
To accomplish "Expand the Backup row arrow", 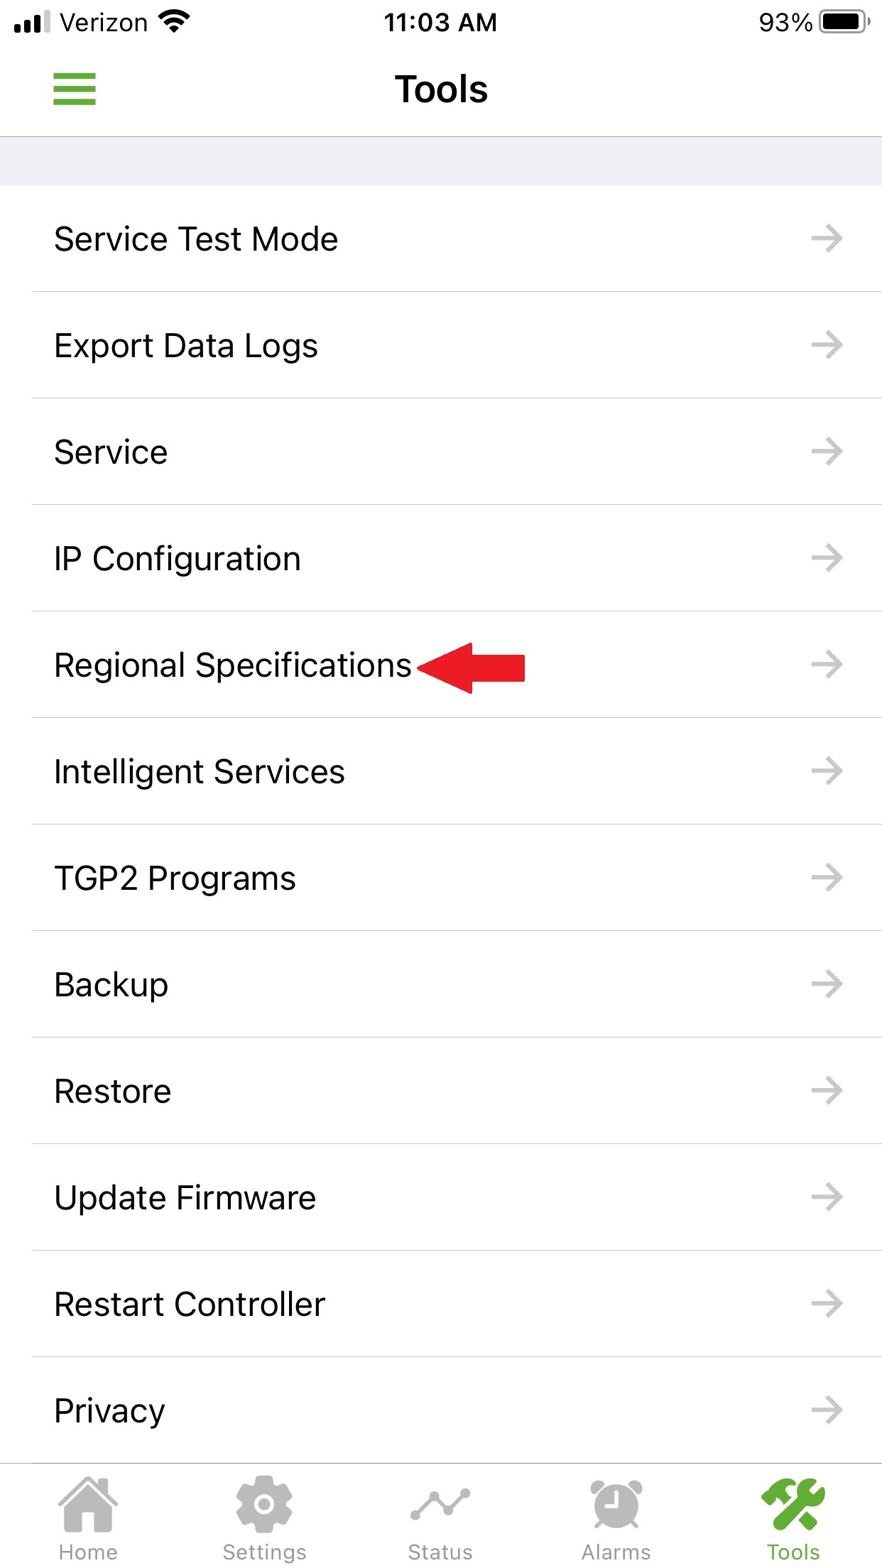I will 827,984.
